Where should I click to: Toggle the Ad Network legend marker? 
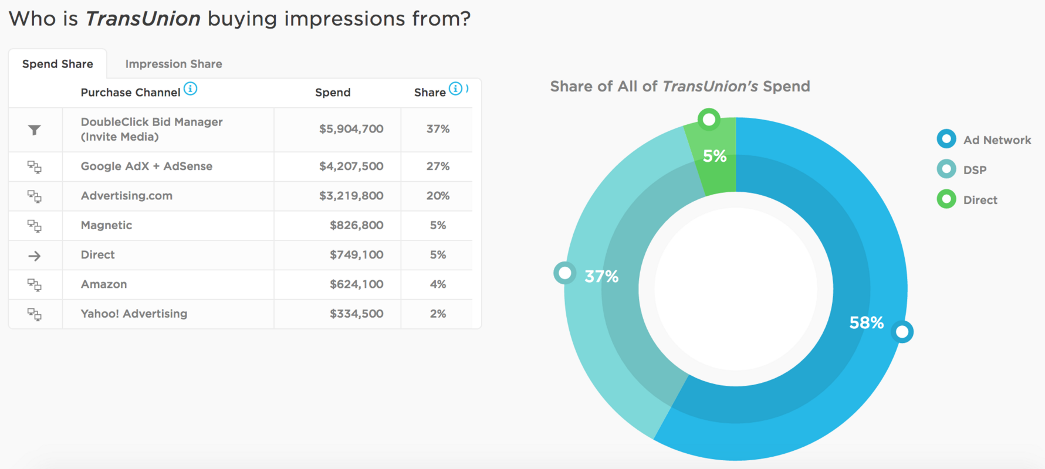[x=946, y=139]
